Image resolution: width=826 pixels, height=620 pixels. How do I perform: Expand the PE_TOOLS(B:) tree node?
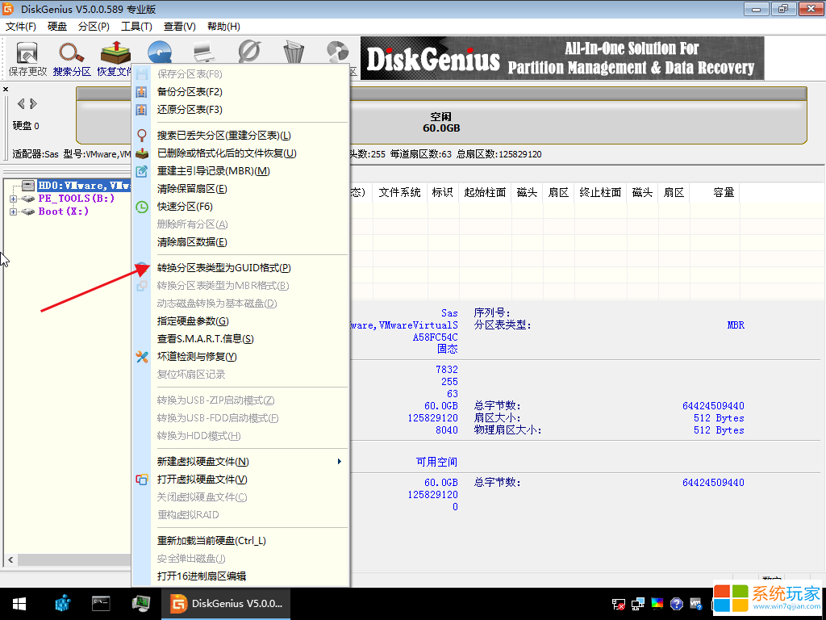pyautogui.click(x=13, y=199)
